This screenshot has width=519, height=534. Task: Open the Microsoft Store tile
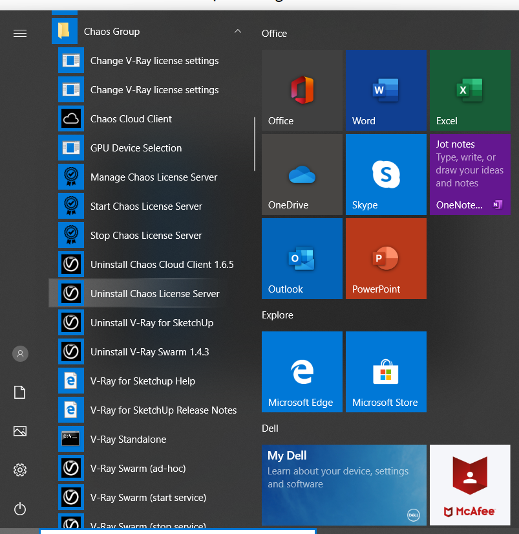point(386,372)
